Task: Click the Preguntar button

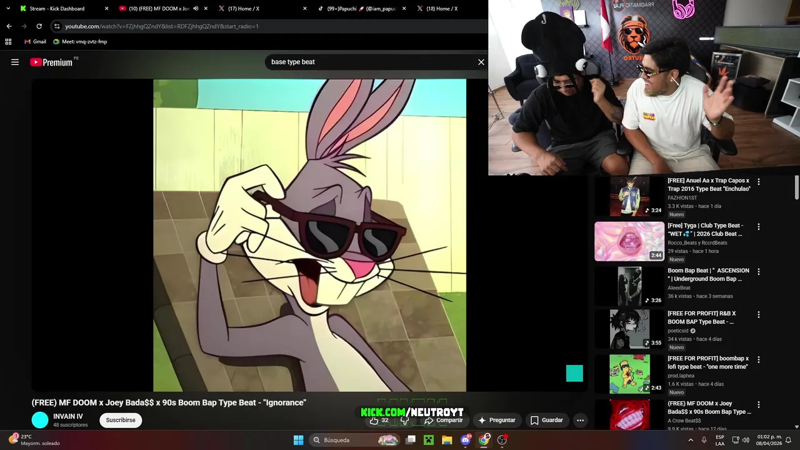Action: point(496,420)
